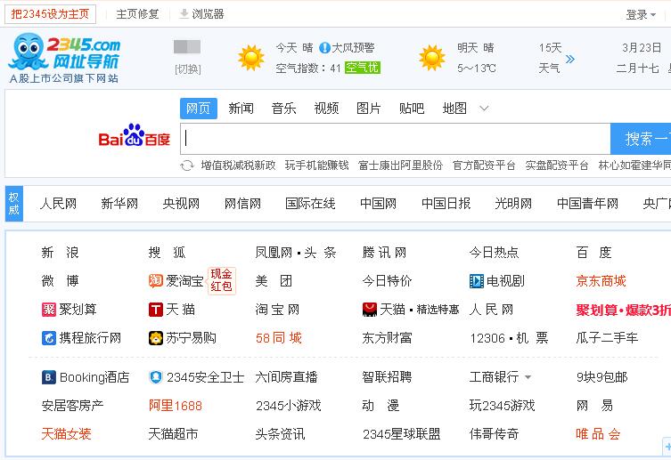Open the 中国青年网 link
Image resolution: width=671 pixels, height=460 pixels.
(x=587, y=203)
